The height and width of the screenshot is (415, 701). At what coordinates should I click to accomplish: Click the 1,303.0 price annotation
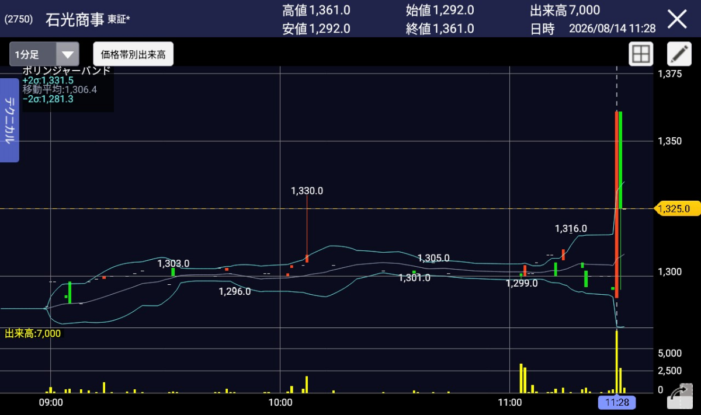pyautogui.click(x=173, y=263)
